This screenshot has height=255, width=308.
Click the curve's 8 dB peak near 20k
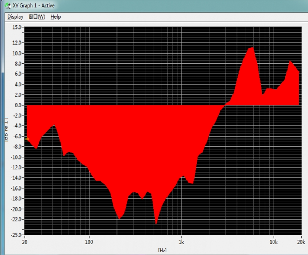[x=290, y=62]
